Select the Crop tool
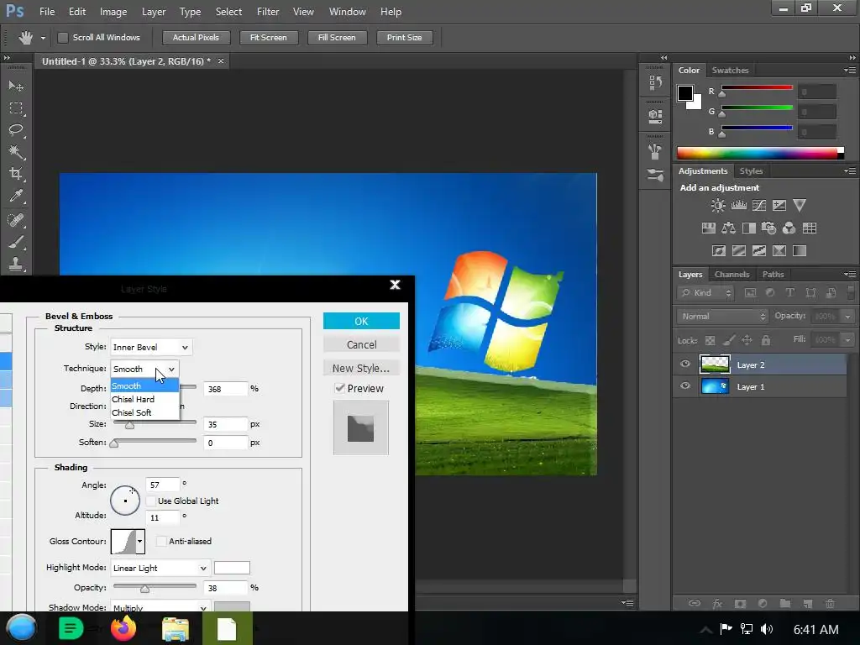The width and height of the screenshot is (860, 645). pos(16,175)
